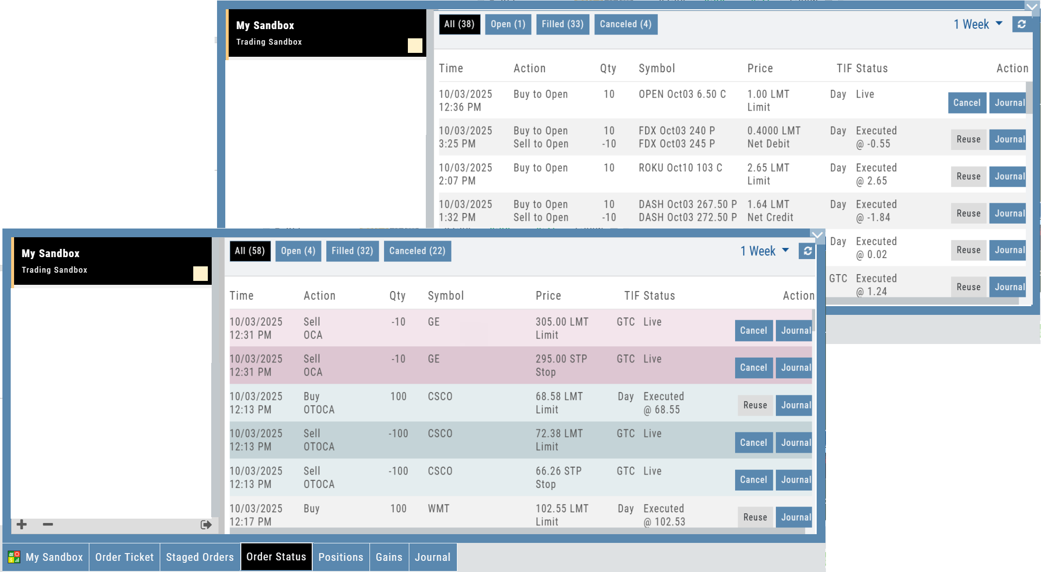Refresh order list in lower panel
The image size is (1041, 572).
[807, 251]
